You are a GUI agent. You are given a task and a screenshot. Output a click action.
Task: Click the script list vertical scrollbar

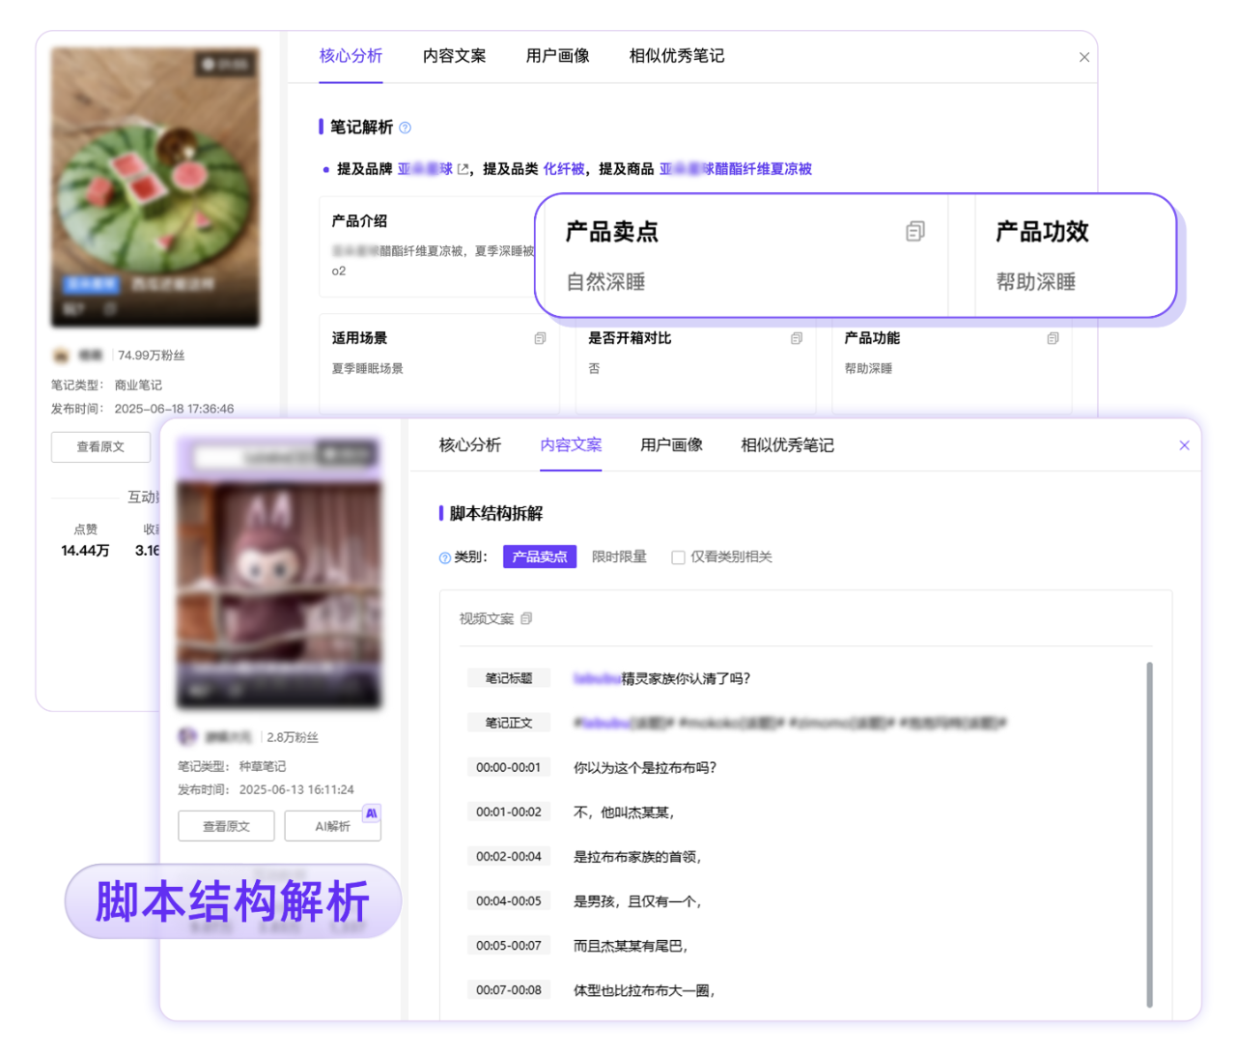coord(1149,831)
